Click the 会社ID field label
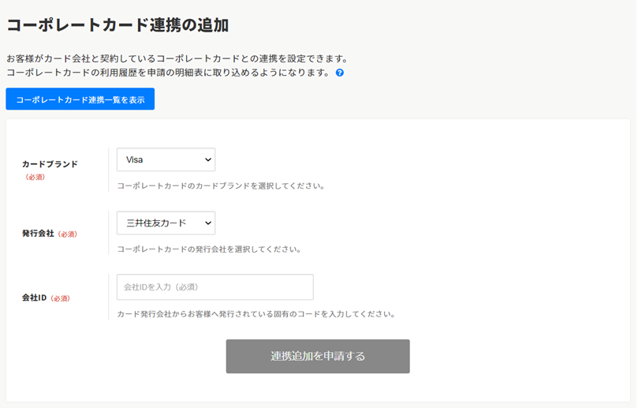The width and height of the screenshot is (638, 408). click(35, 298)
